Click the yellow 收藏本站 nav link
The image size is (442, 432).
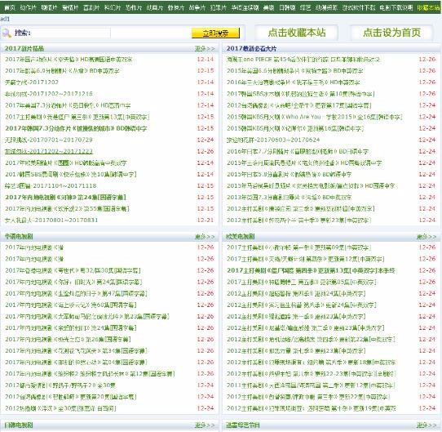point(428,7)
